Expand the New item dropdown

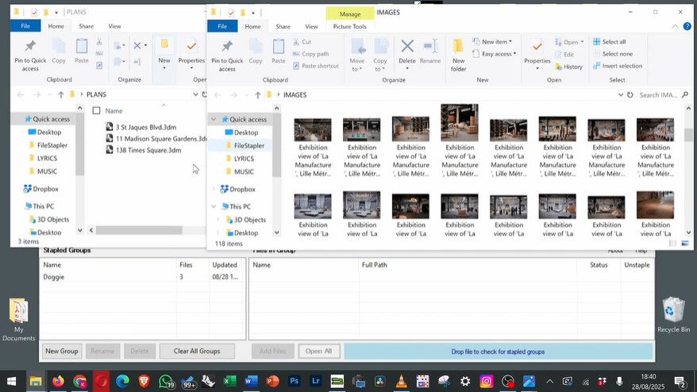495,42
